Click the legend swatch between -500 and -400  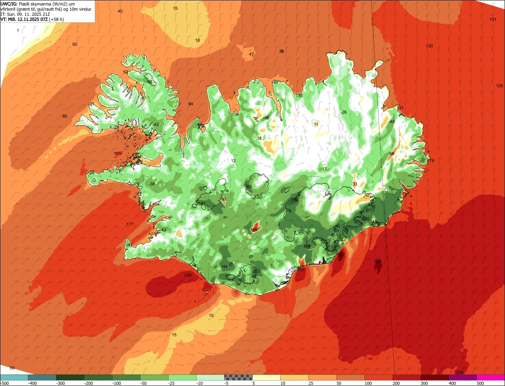[x=14, y=377]
